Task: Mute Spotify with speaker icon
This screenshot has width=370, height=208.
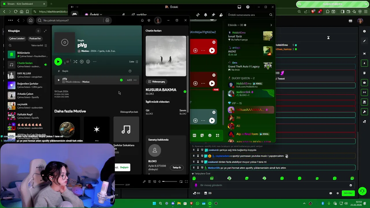Action: point(159,181)
